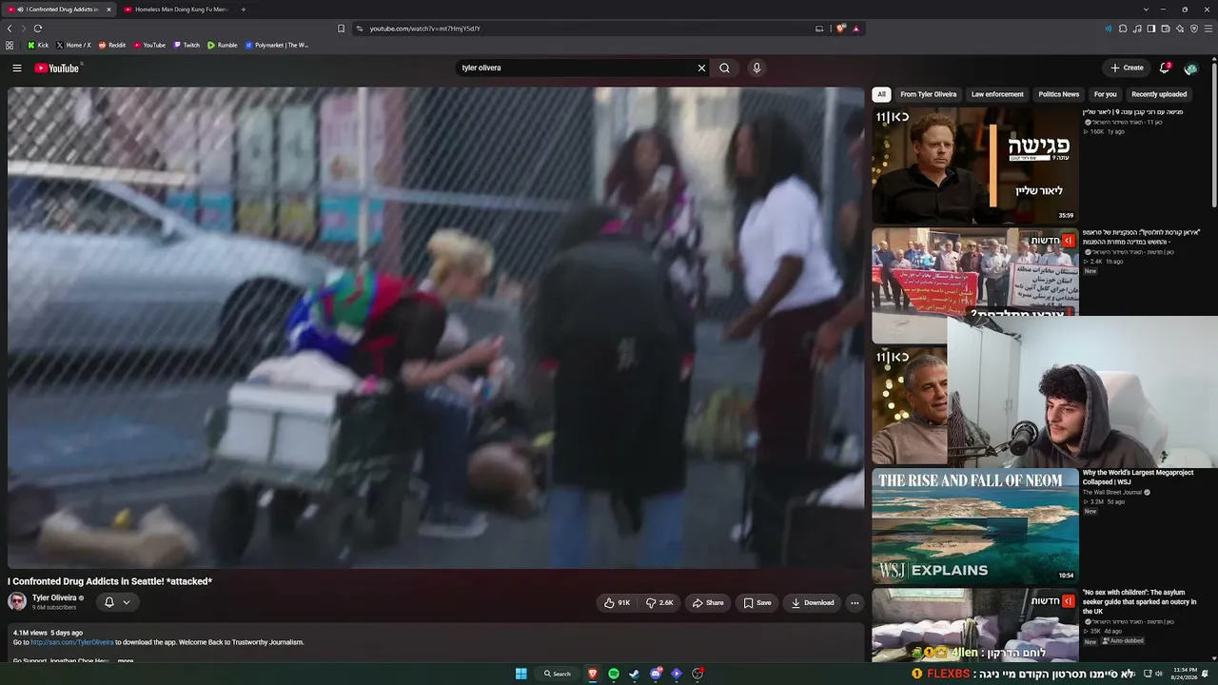Select the All filter chip

point(881,94)
